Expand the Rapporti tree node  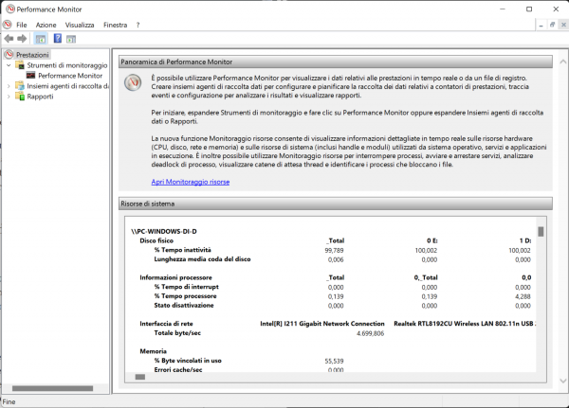pos(9,96)
